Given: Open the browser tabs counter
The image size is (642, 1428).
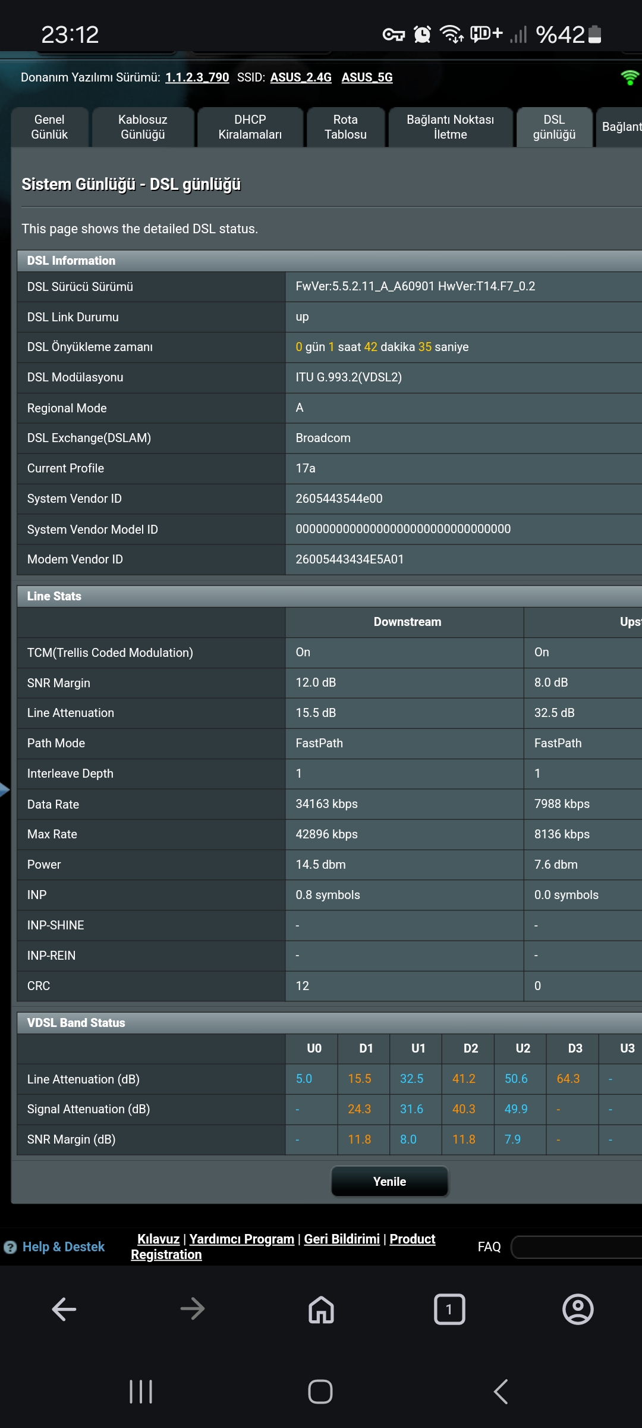Looking at the screenshot, I should [449, 1309].
